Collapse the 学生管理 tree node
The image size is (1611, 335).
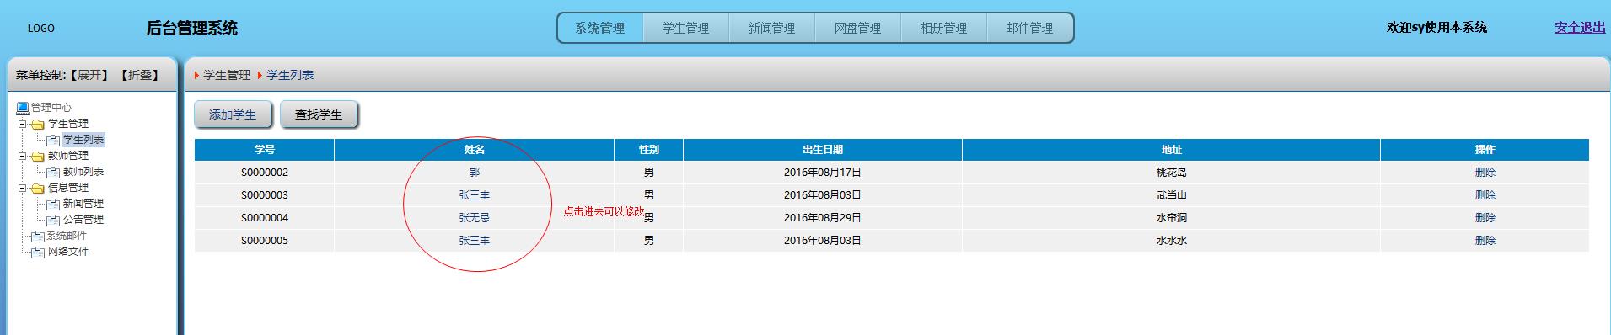pos(23,124)
